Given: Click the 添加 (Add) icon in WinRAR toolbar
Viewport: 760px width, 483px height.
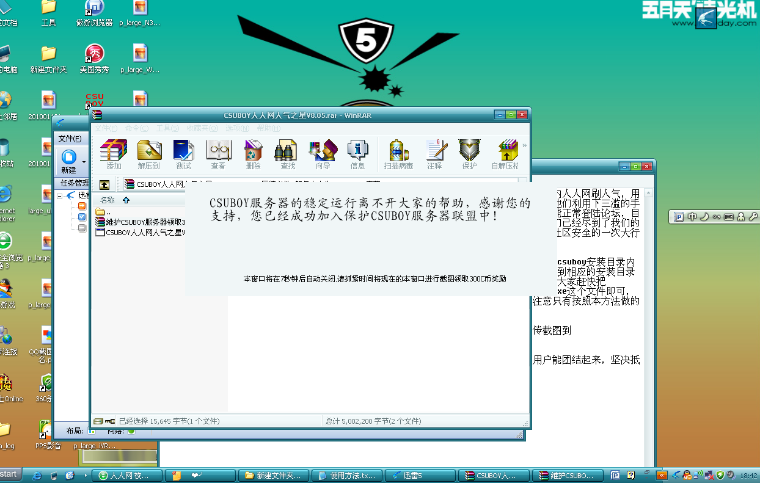Looking at the screenshot, I should pyautogui.click(x=114, y=154).
